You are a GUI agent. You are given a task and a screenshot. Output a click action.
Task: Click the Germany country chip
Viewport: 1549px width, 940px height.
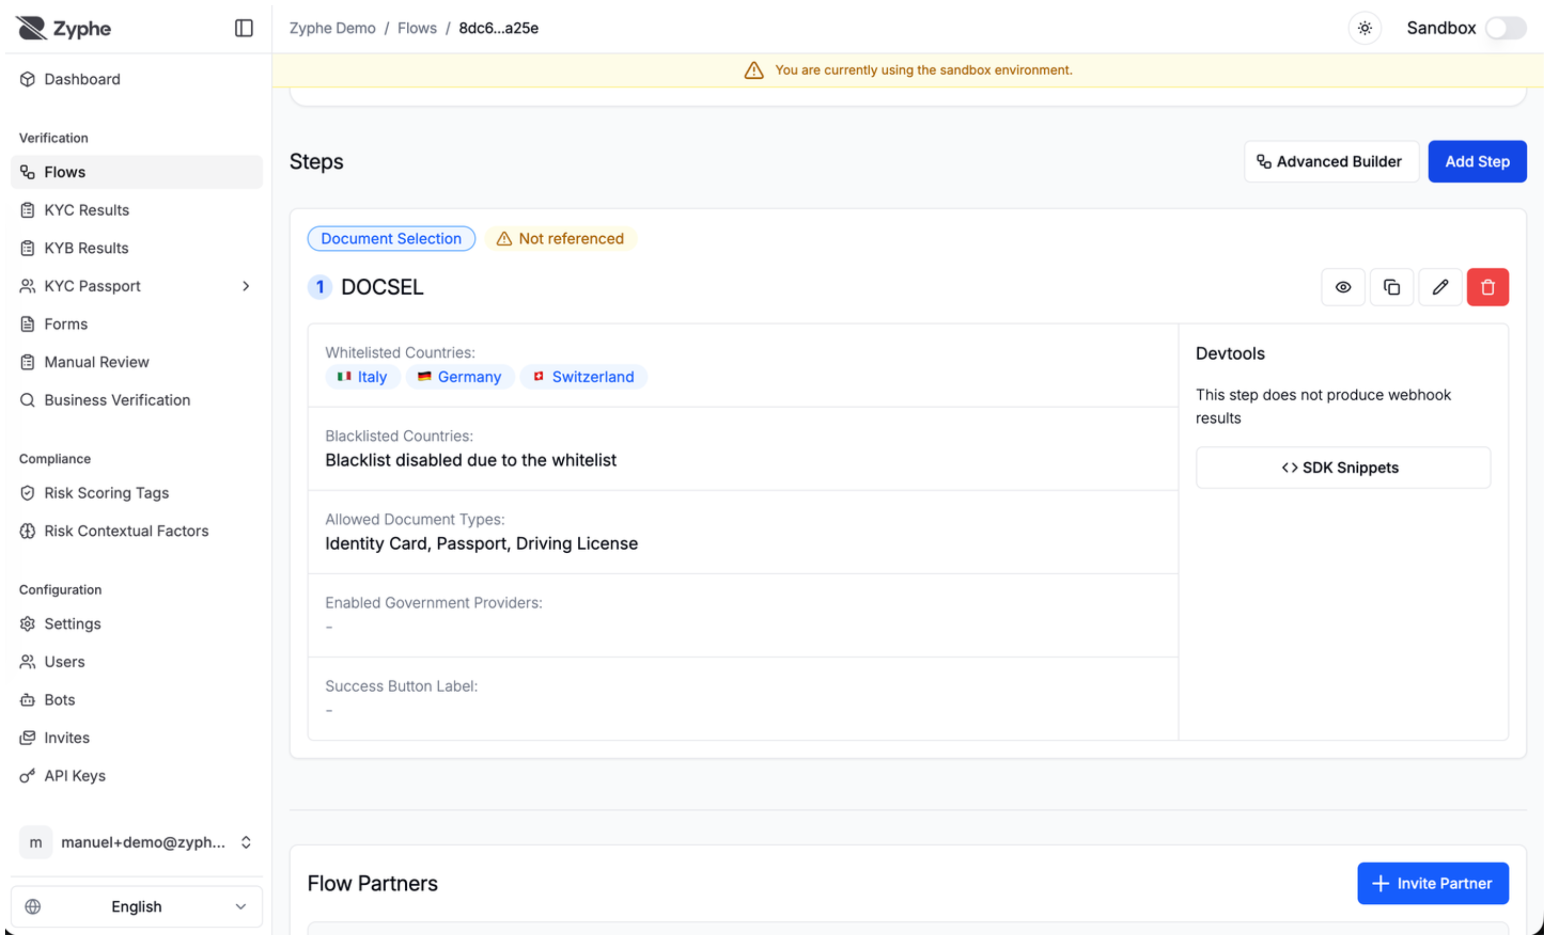pos(460,377)
